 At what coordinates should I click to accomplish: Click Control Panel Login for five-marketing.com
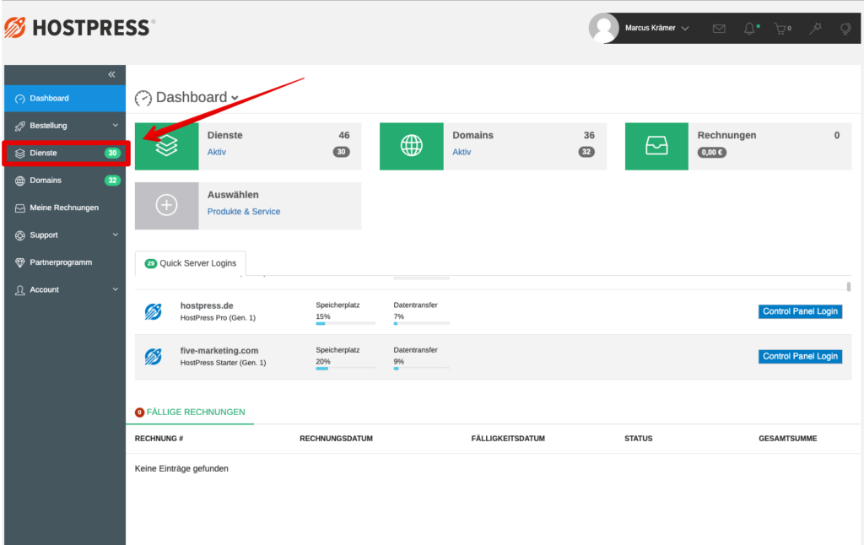coord(800,357)
